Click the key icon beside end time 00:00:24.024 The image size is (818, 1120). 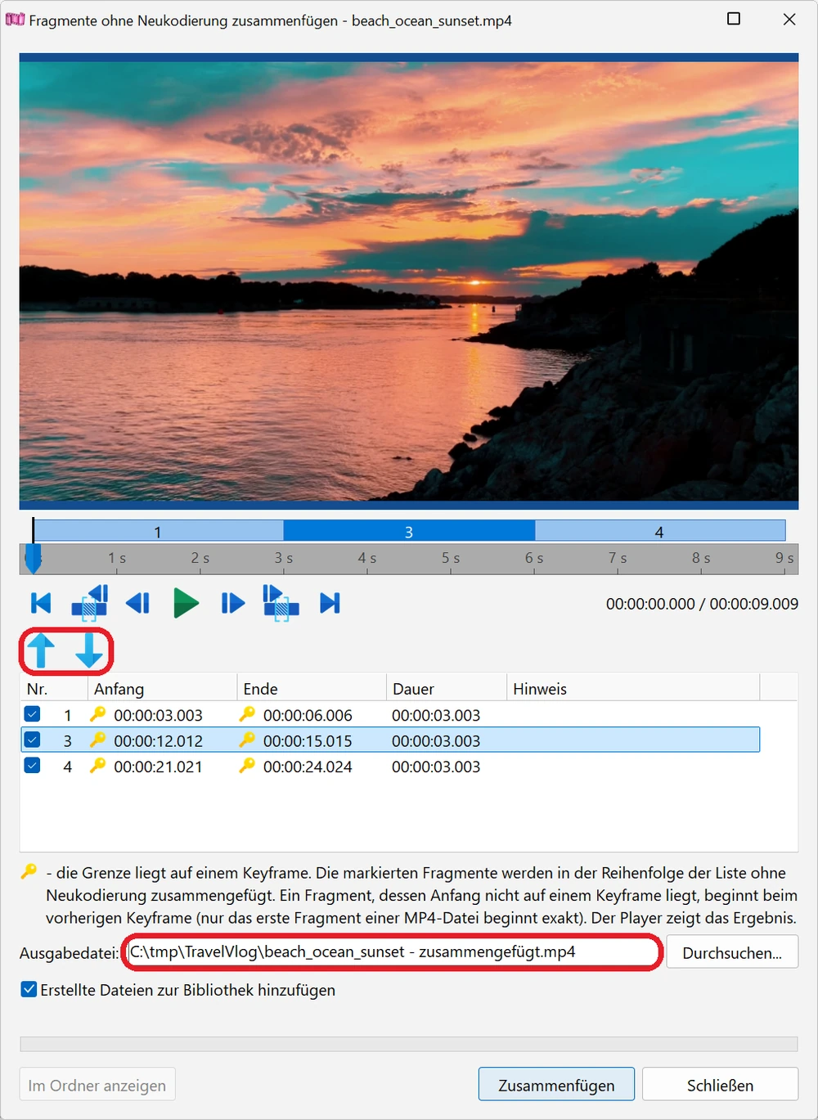246,766
